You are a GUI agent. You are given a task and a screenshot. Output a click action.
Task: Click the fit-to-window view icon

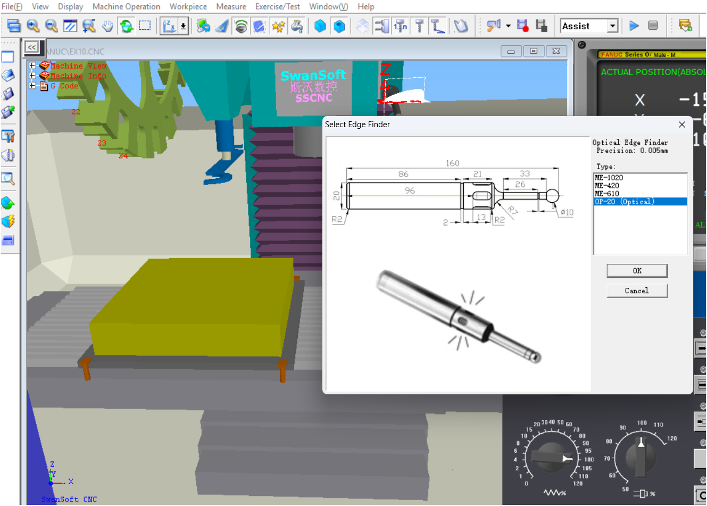click(x=70, y=26)
